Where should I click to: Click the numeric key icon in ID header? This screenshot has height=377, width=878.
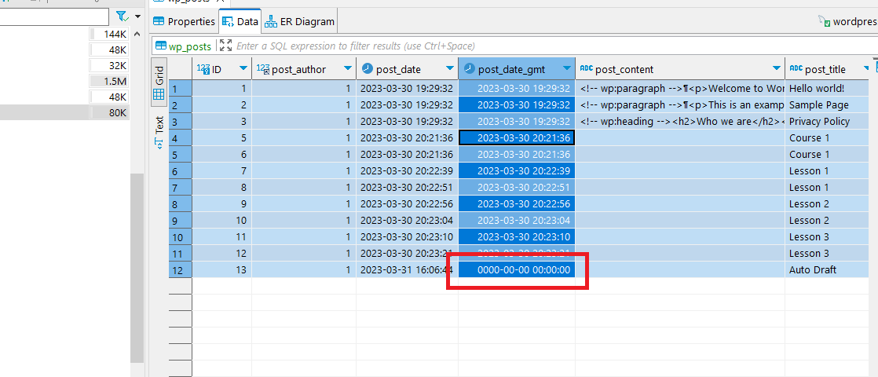point(203,69)
